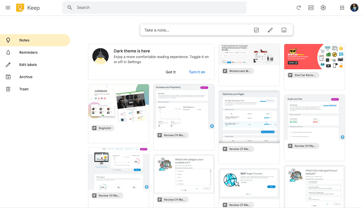Click Turn it on for dark theme
The height and width of the screenshot is (208, 362).
(x=197, y=72)
